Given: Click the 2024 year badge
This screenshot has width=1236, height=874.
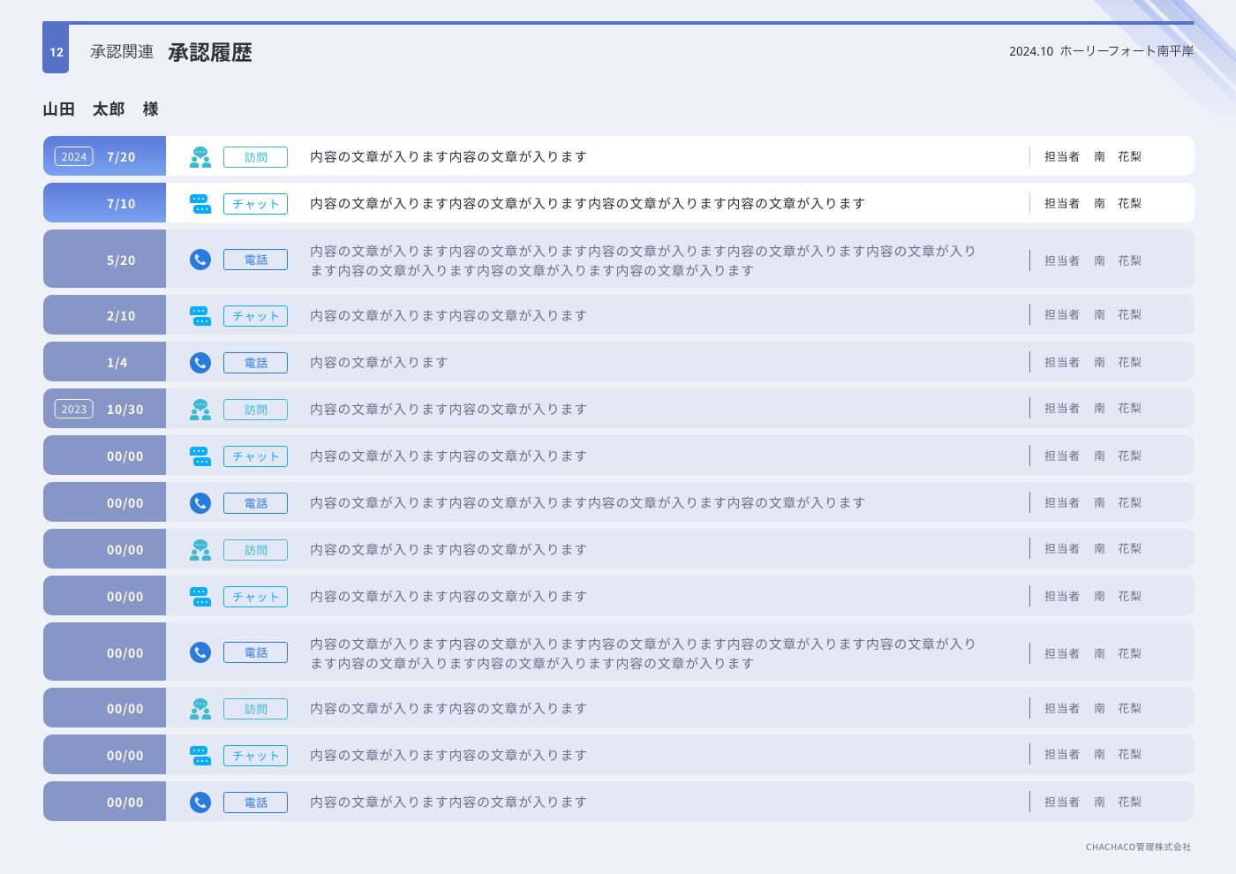Looking at the screenshot, I should (74, 157).
